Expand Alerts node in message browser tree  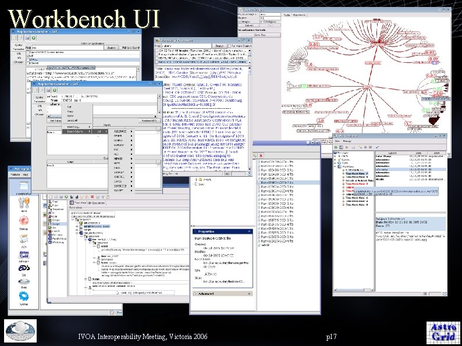click(x=335, y=156)
